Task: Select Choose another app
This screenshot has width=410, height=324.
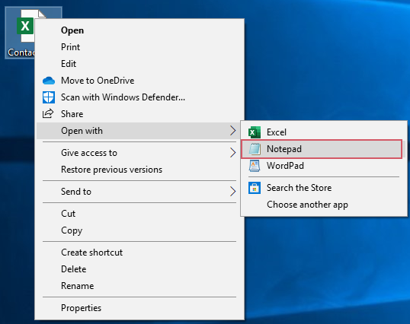Action: (324, 205)
